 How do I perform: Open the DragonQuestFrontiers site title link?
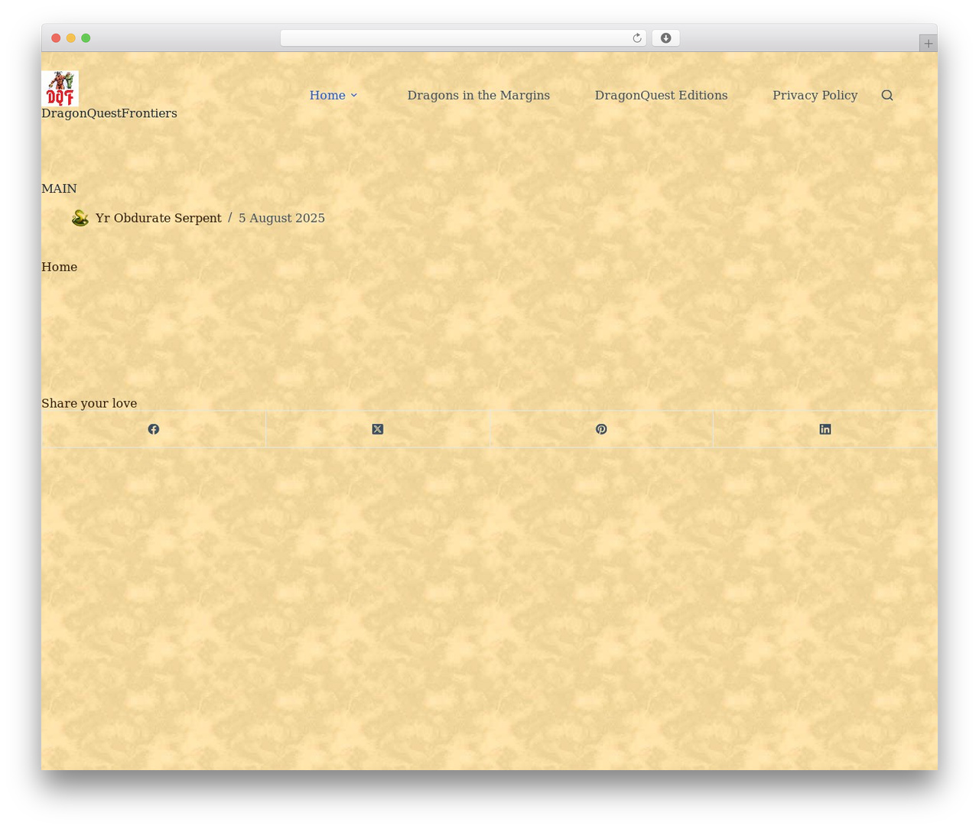(x=109, y=113)
